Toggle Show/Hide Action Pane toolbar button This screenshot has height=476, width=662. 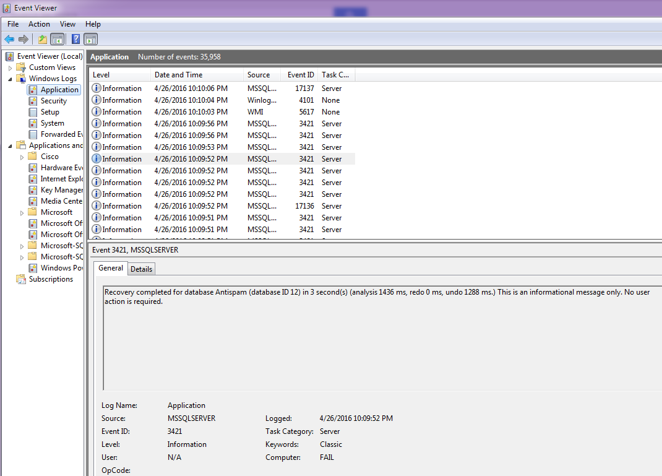click(x=91, y=40)
